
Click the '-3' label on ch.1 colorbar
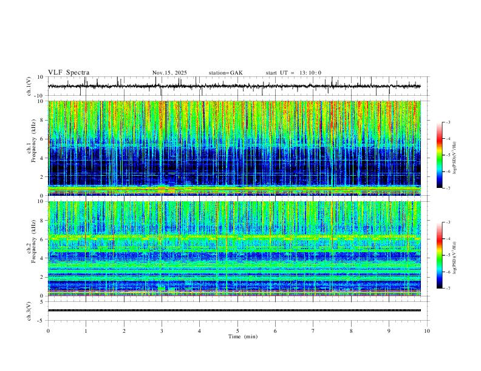click(x=448, y=122)
